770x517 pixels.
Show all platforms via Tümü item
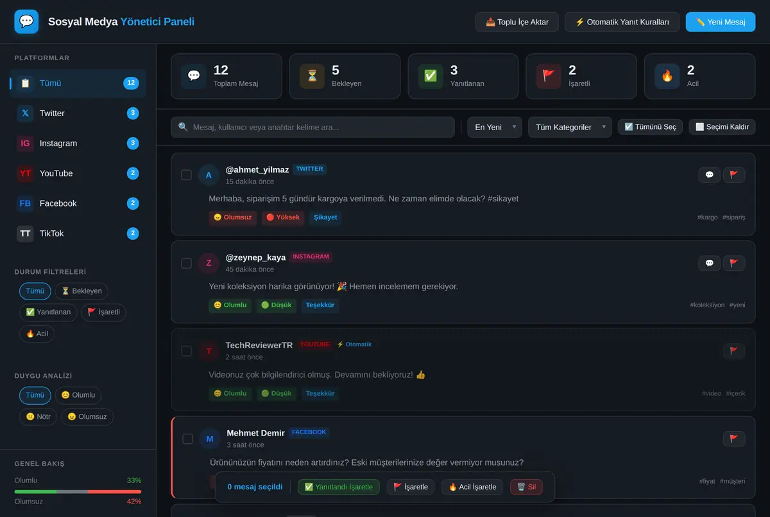click(78, 83)
